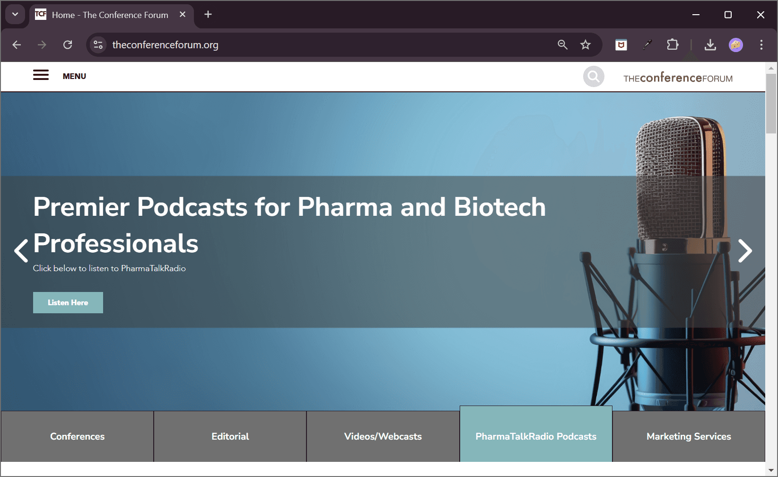The image size is (778, 477).
Task: Open a new browser tab
Action: [208, 15]
